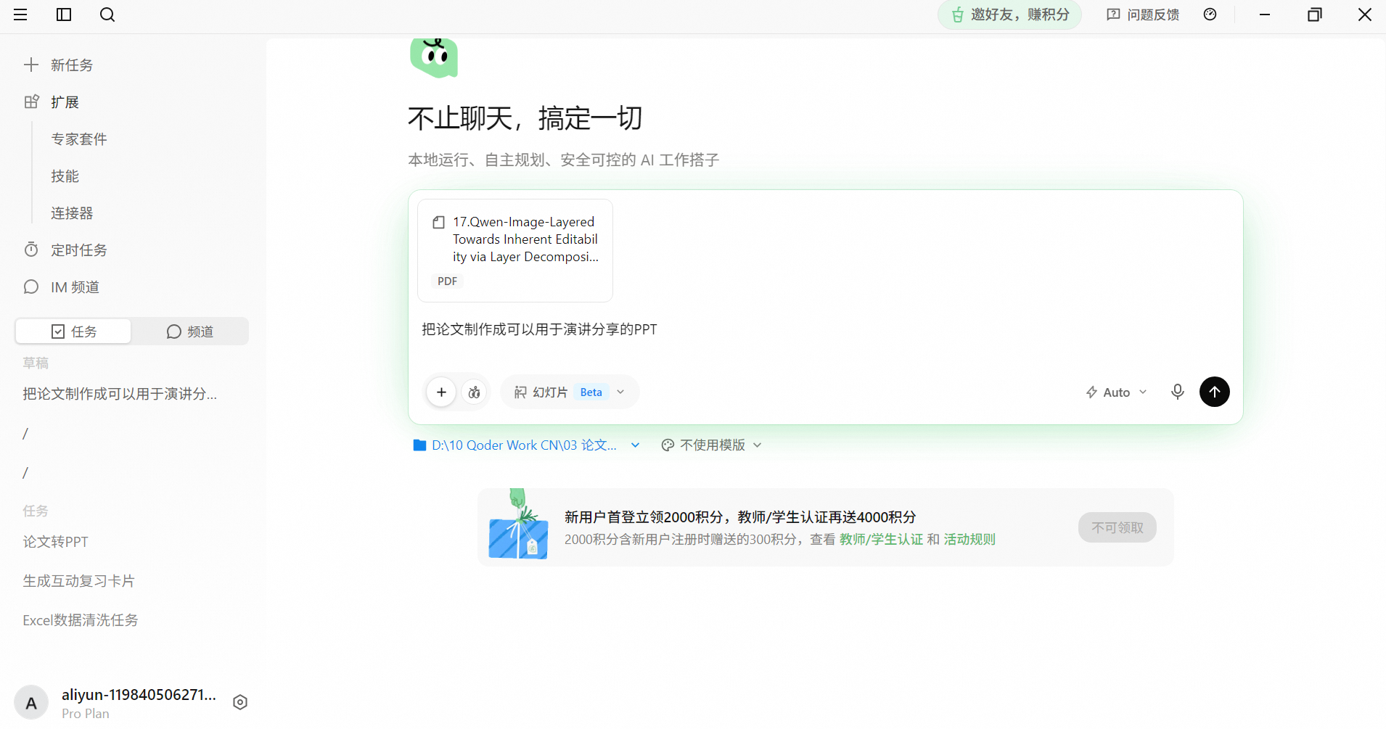Image resolution: width=1386 pixels, height=729 pixels.
Task: Open 连接器 in sidebar
Action: tap(72, 213)
